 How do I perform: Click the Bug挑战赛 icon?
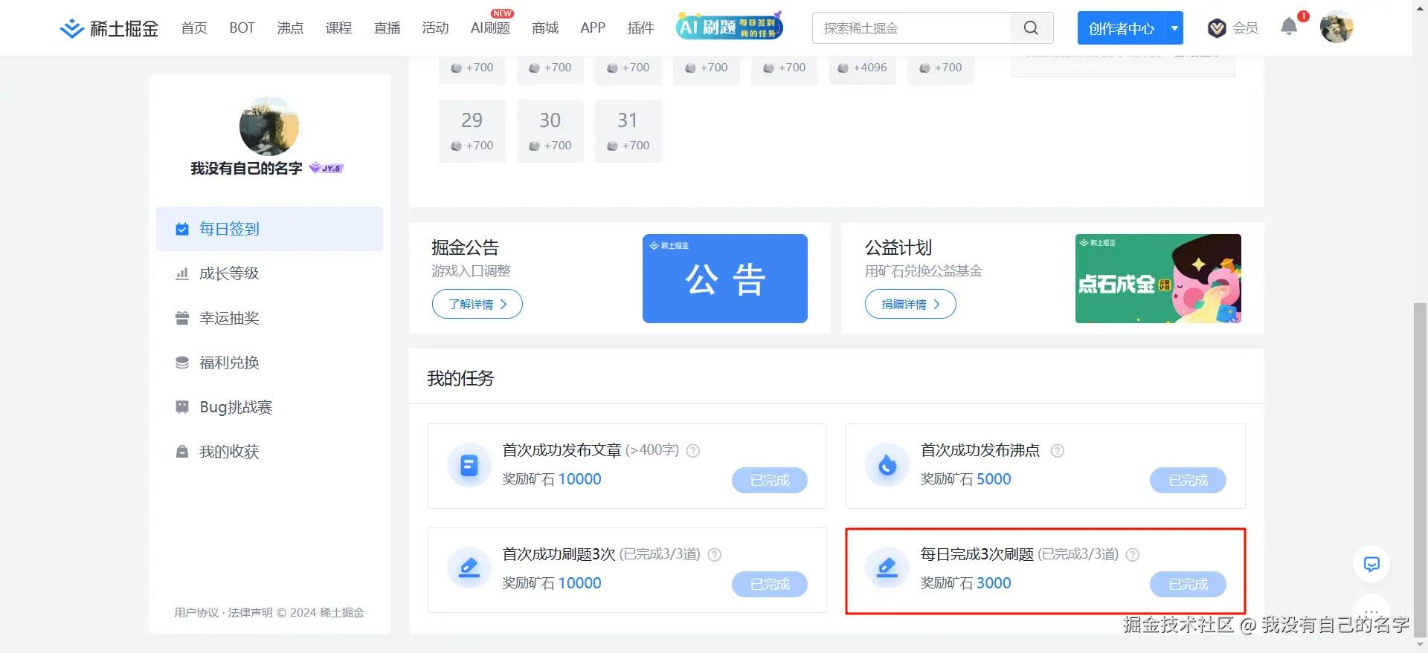(182, 407)
